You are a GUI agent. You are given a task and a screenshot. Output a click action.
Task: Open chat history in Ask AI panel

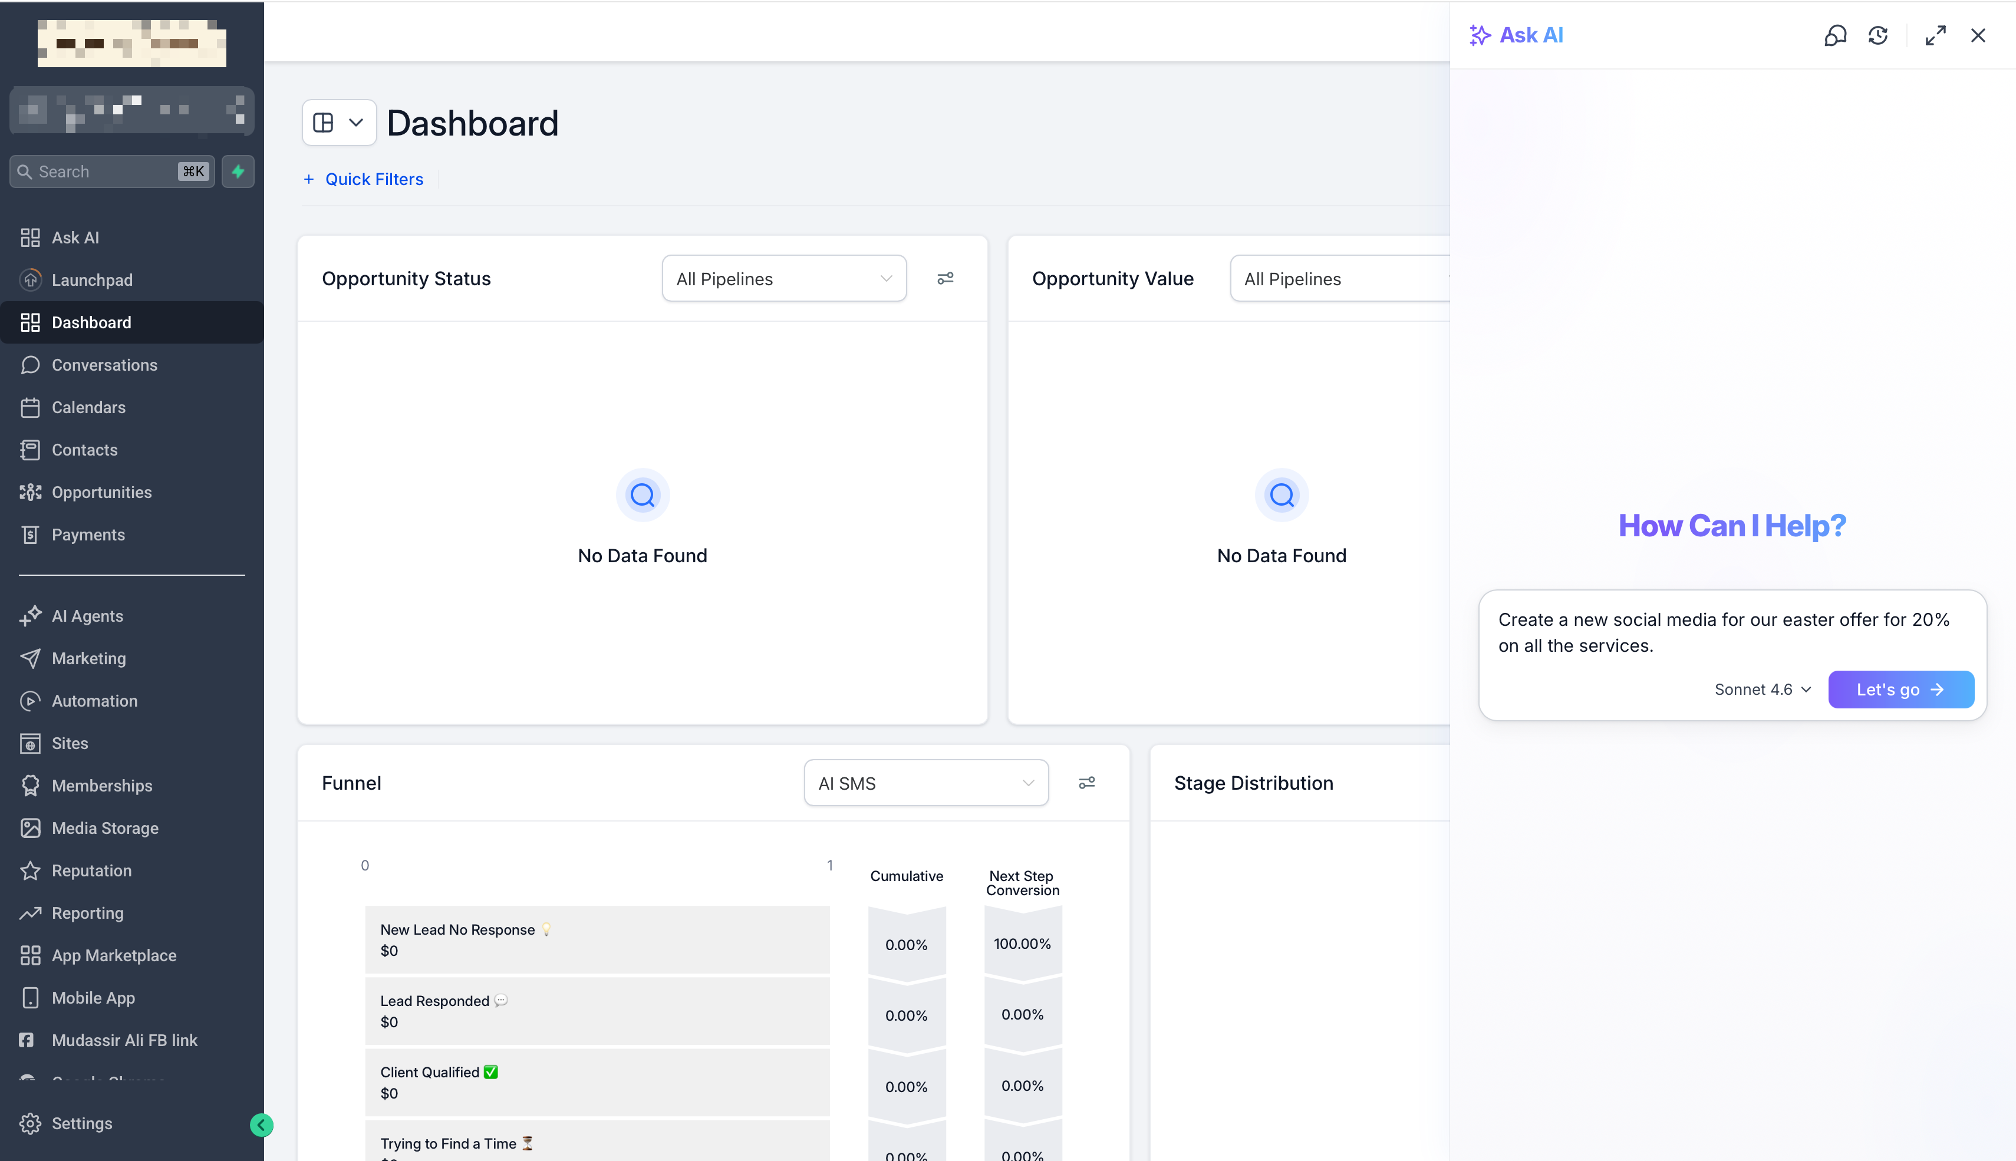(x=1878, y=35)
